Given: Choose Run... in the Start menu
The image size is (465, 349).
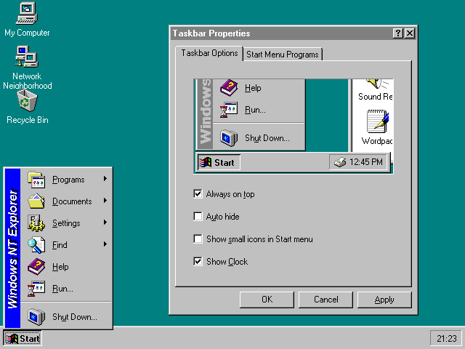Looking at the screenshot, I should point(67,289).
